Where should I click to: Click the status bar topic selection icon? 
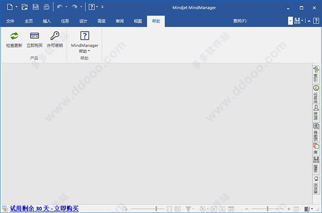tap(125, 209)
